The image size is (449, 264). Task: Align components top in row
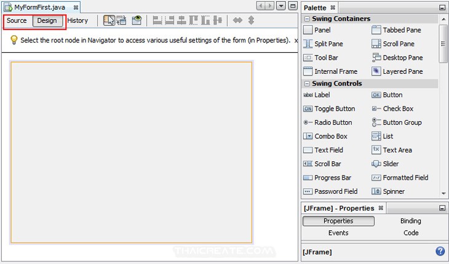[193, 20]
